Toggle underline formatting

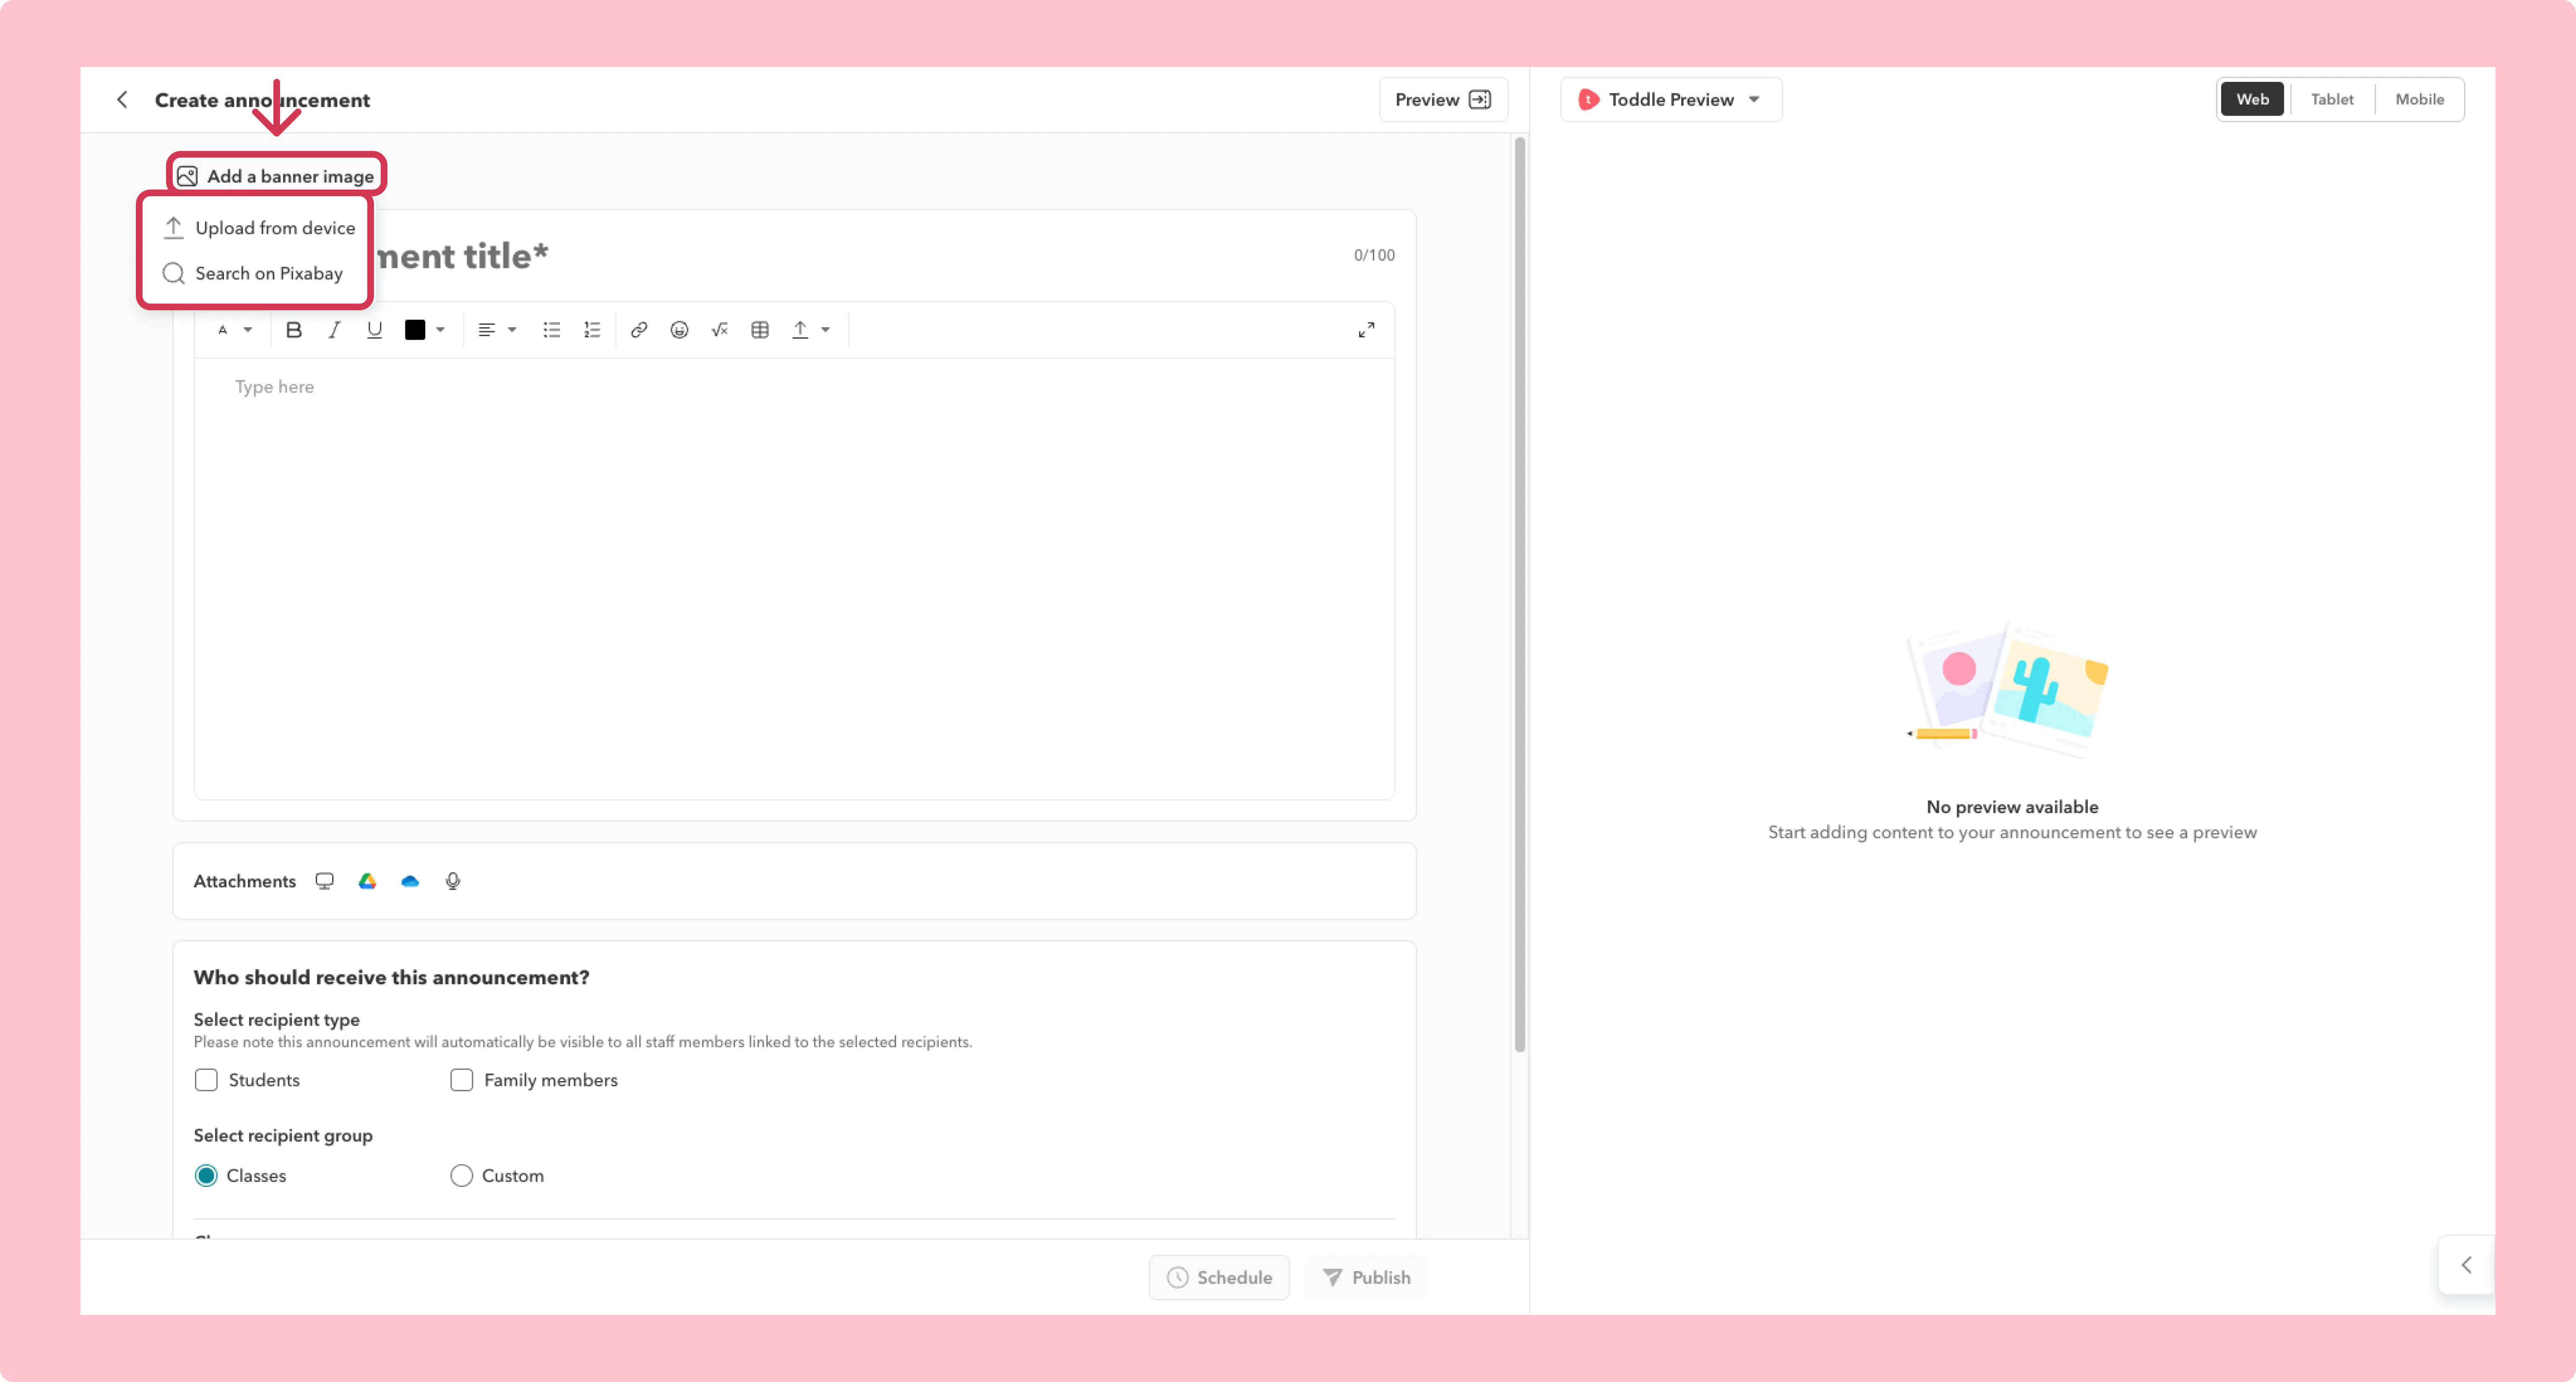pos(374,330)
